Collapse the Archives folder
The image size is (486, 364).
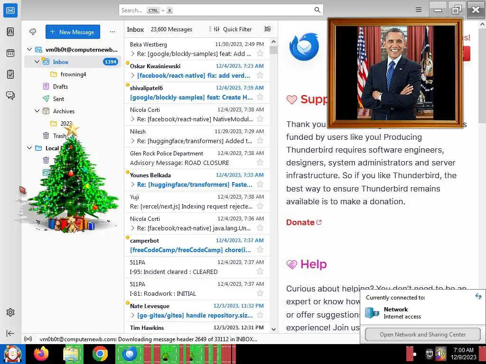coord(37,111)
